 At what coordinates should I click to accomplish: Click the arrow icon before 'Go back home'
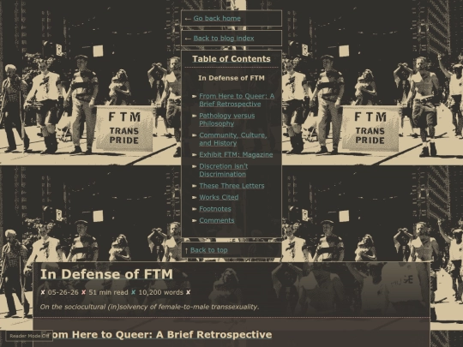188,19
